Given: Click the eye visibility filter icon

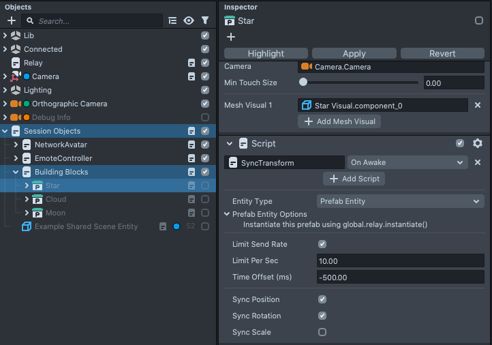Looking at the screenshot, I should click(x=189, y=21).
